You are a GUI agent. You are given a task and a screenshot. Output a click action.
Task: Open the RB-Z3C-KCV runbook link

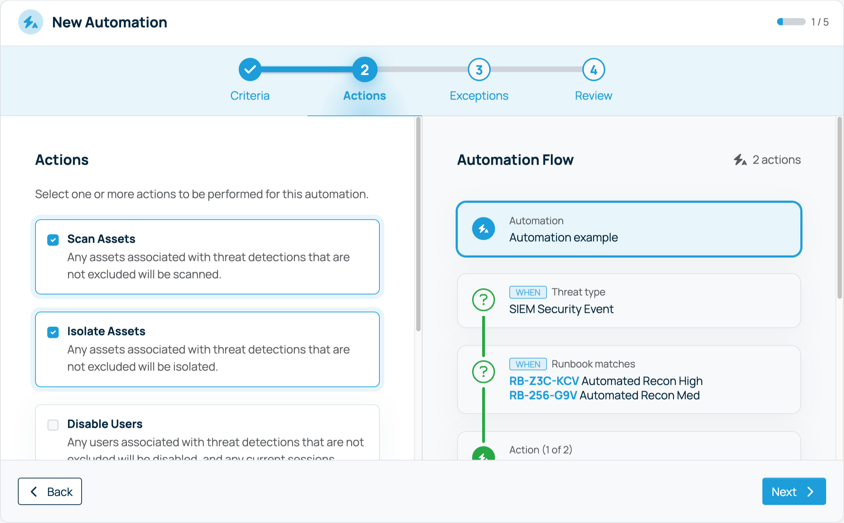click(544, 381)
